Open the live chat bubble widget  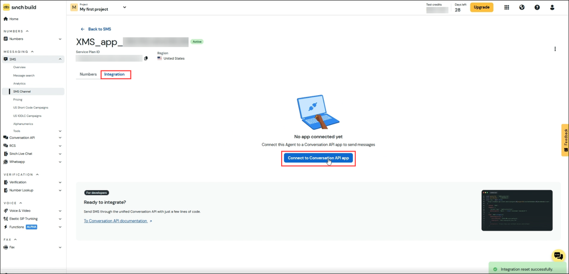559,256
